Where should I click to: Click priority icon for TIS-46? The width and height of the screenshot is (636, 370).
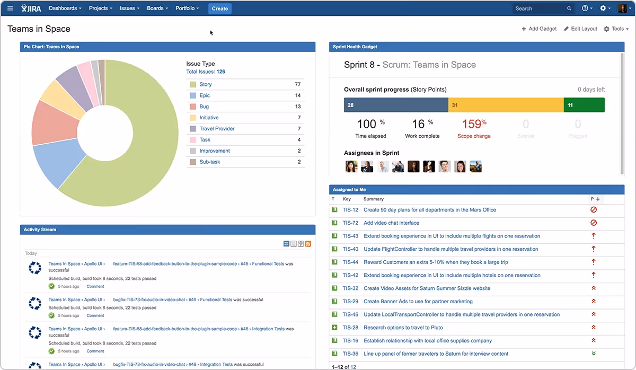[594, 314]
